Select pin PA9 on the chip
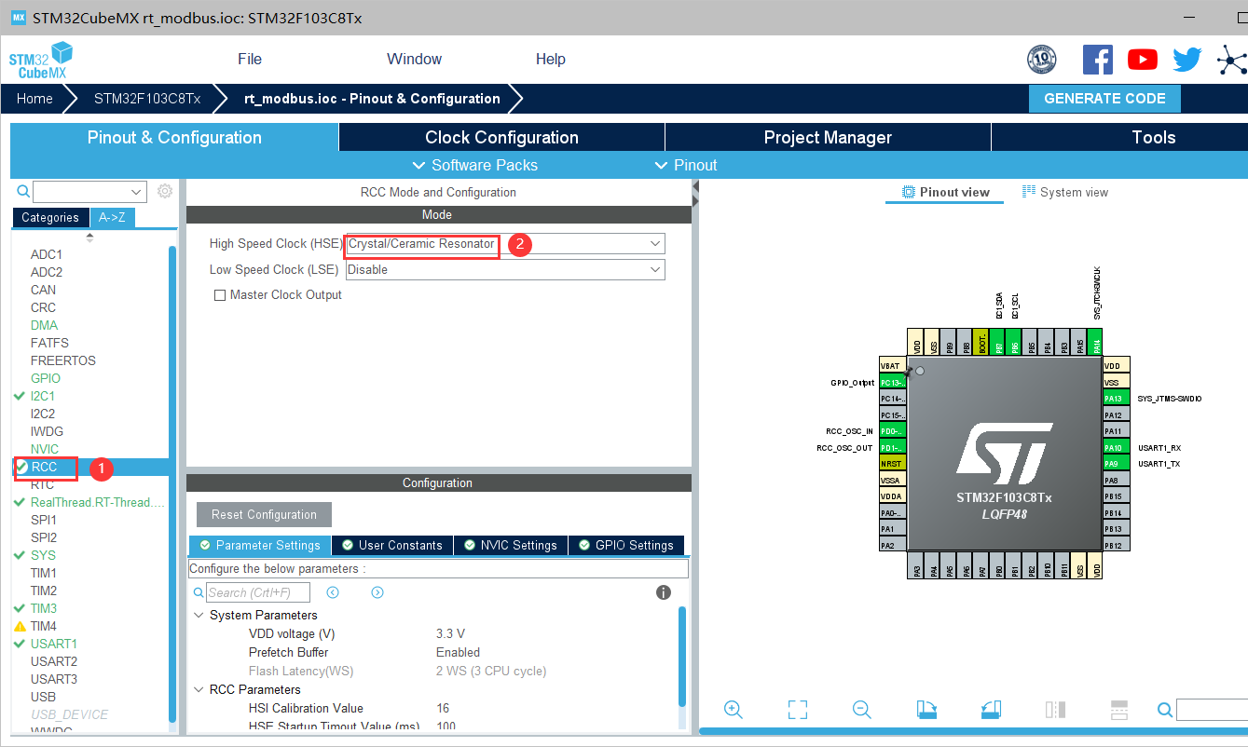The height and width of the screenshot is (747, 1248). click(1117, 463)
